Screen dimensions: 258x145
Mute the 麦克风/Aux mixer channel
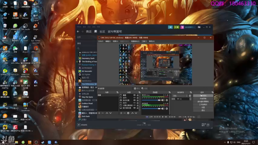(x=163, y=100)
